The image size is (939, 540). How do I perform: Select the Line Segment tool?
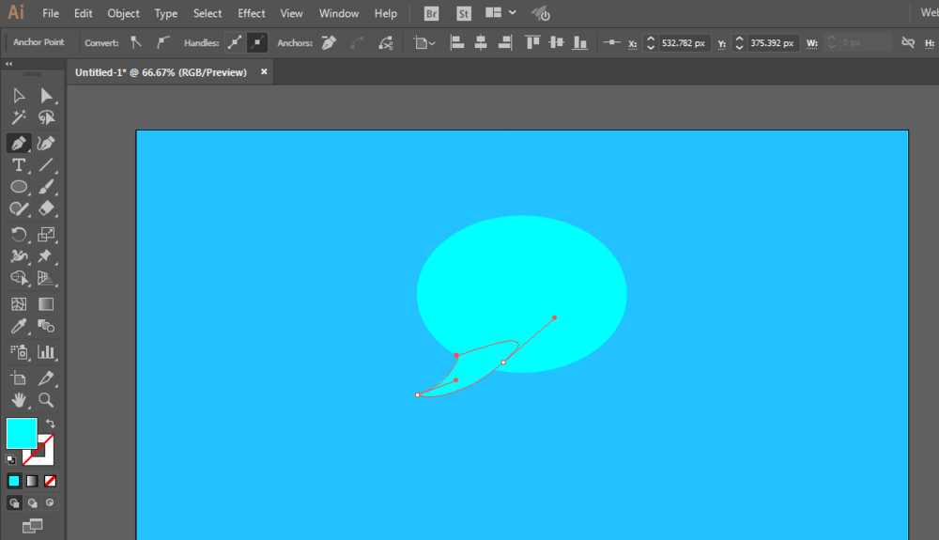pos(46,164)
